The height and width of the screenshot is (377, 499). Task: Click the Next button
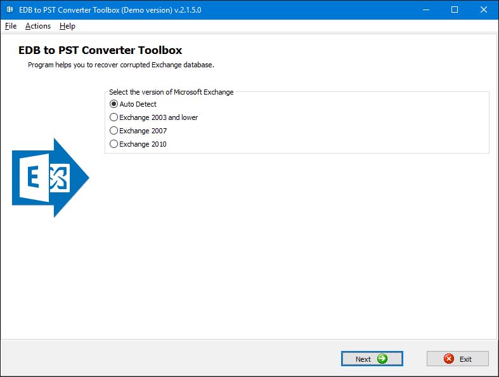click(372, 359)
